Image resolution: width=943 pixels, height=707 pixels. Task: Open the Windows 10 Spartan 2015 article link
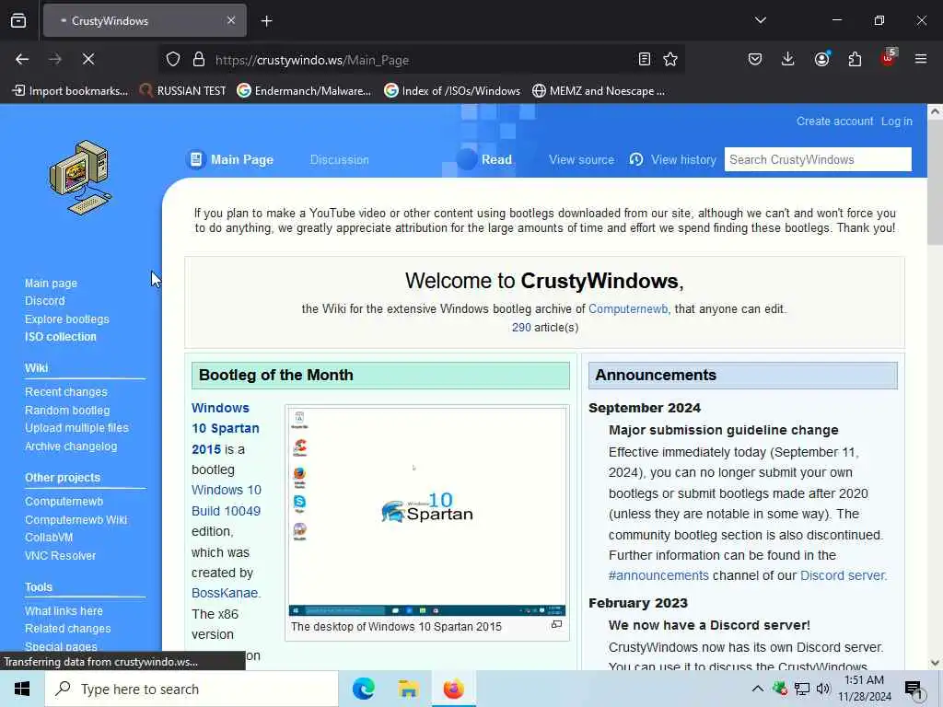point(226,428)
